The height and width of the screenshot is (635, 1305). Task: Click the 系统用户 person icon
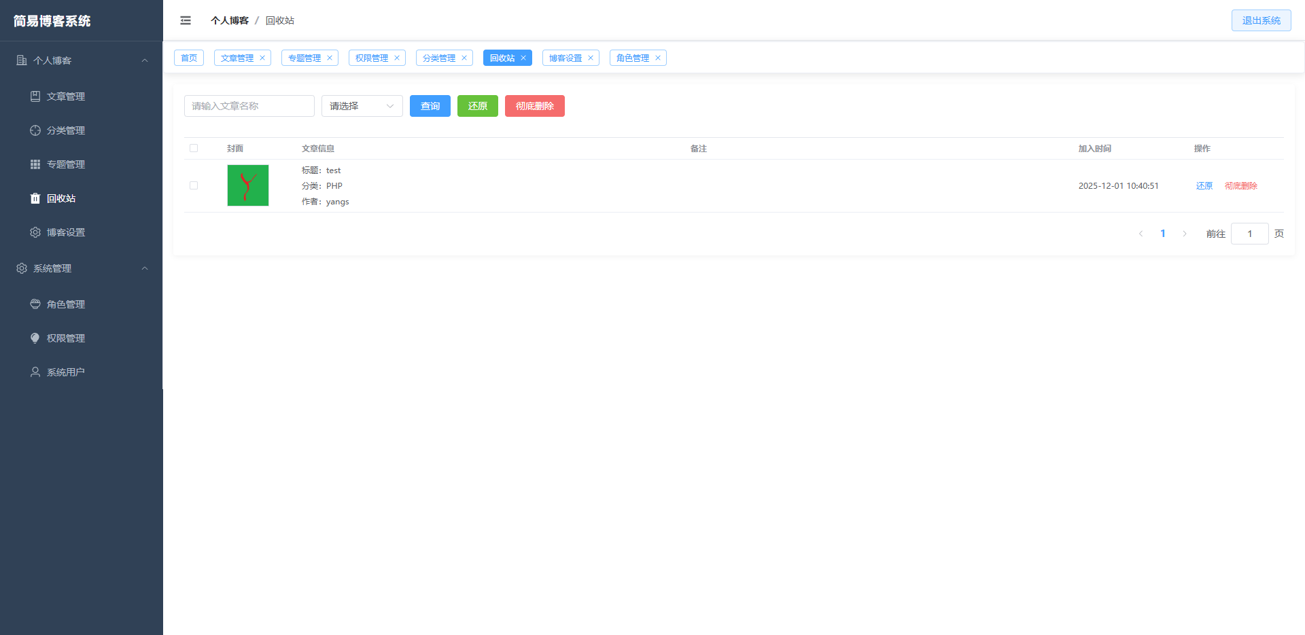click(35, 372)
